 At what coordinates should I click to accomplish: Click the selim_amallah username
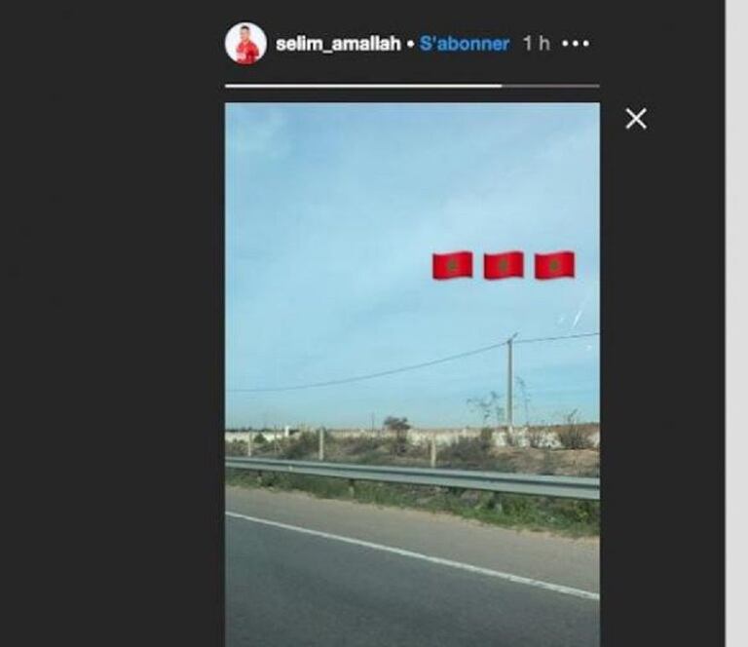click(x=338, y=44)
